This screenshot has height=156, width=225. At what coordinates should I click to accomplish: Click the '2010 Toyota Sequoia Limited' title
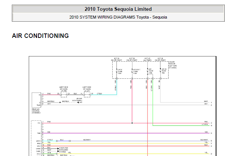[118, 9]
